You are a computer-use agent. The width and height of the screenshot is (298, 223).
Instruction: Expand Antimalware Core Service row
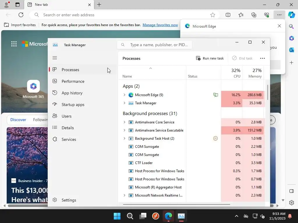point(125,122)
